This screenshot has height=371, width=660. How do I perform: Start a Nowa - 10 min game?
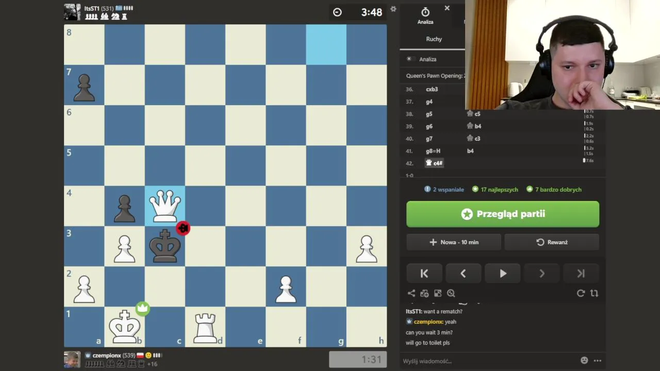[x=454, y=242]
